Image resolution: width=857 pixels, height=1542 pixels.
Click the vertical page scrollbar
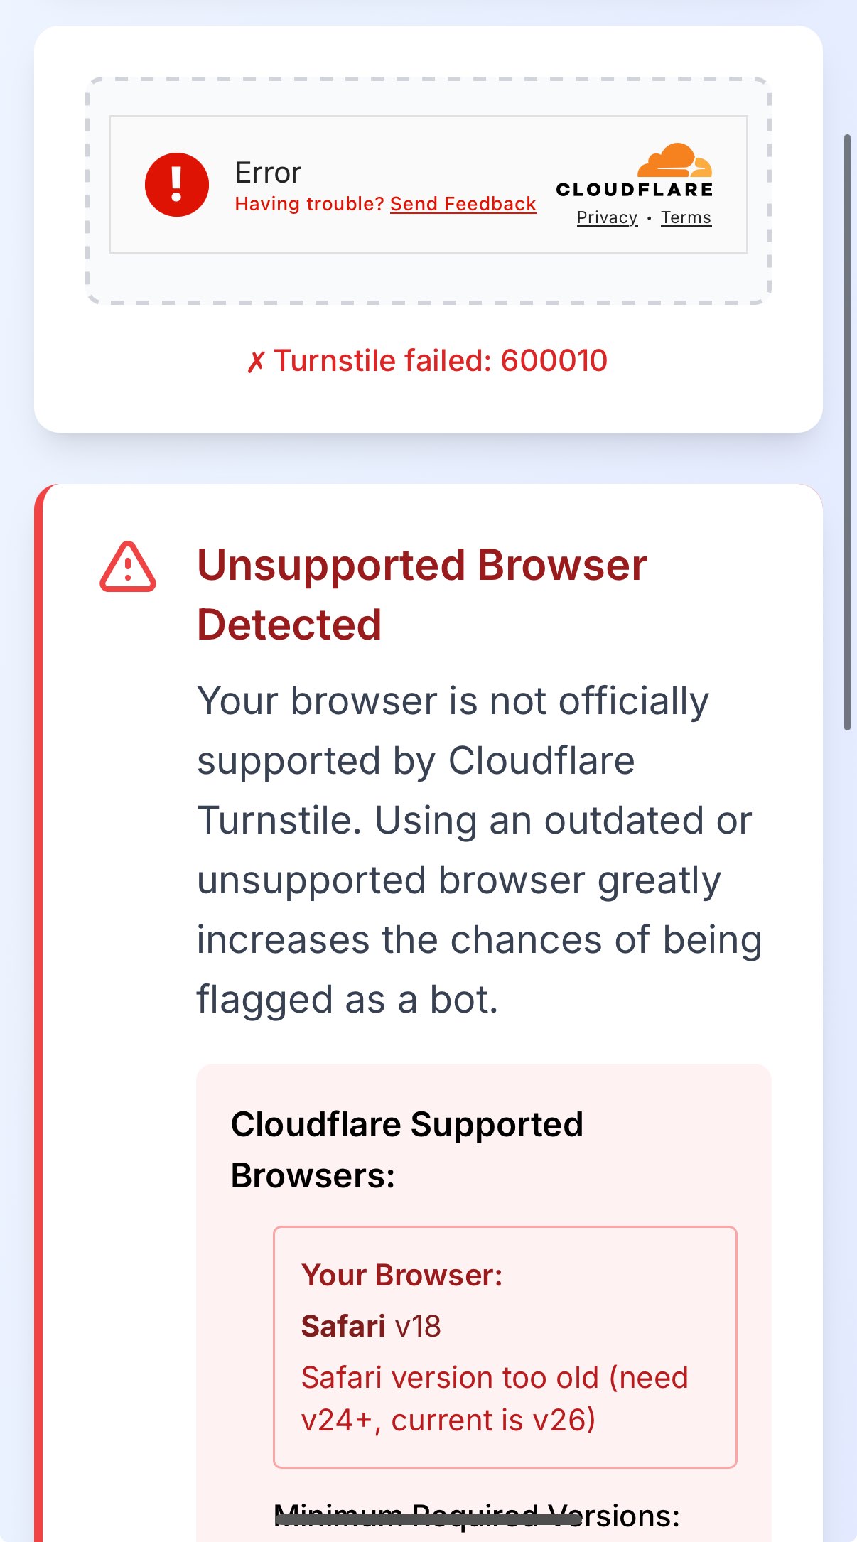pos(847,431)
